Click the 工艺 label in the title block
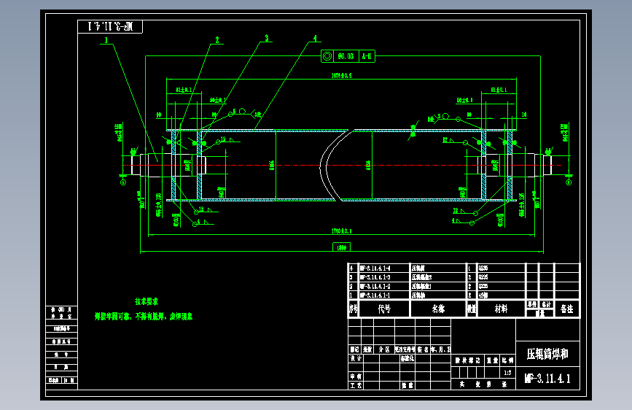 tap(356, 385)
